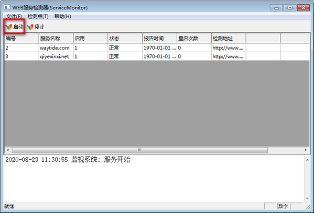Open the 文件(F) menu
314x213 pixels.
(x=14, y=16)
